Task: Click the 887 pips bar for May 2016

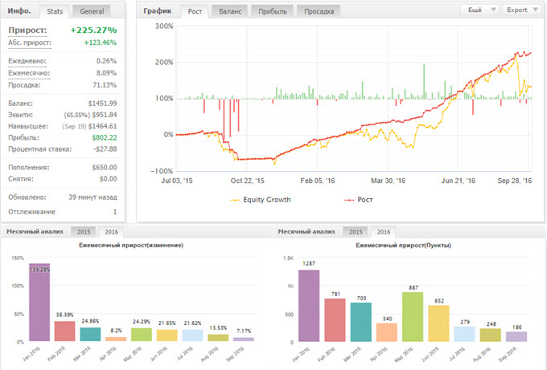Action: coord(413,317)
